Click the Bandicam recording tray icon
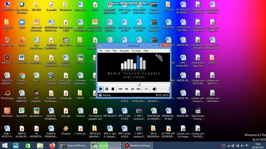Viewport: 266px width, 149px height. (224, 146)
